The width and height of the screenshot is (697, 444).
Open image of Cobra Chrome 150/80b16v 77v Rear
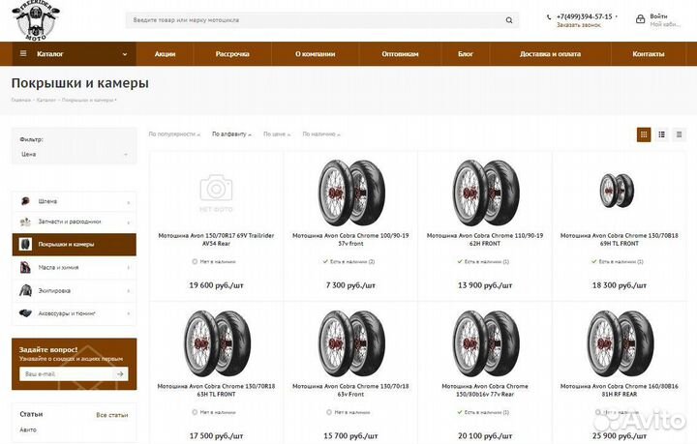pos(485,343)
